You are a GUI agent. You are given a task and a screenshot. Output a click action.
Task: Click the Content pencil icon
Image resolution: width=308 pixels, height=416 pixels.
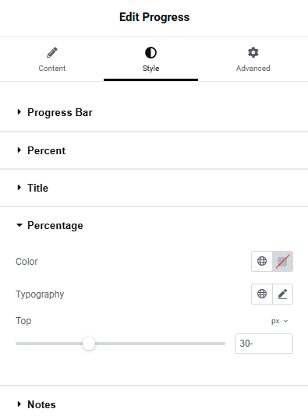(52, 52)
